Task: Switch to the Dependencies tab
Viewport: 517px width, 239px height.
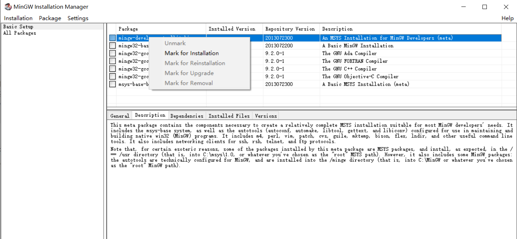Action: 187,116
